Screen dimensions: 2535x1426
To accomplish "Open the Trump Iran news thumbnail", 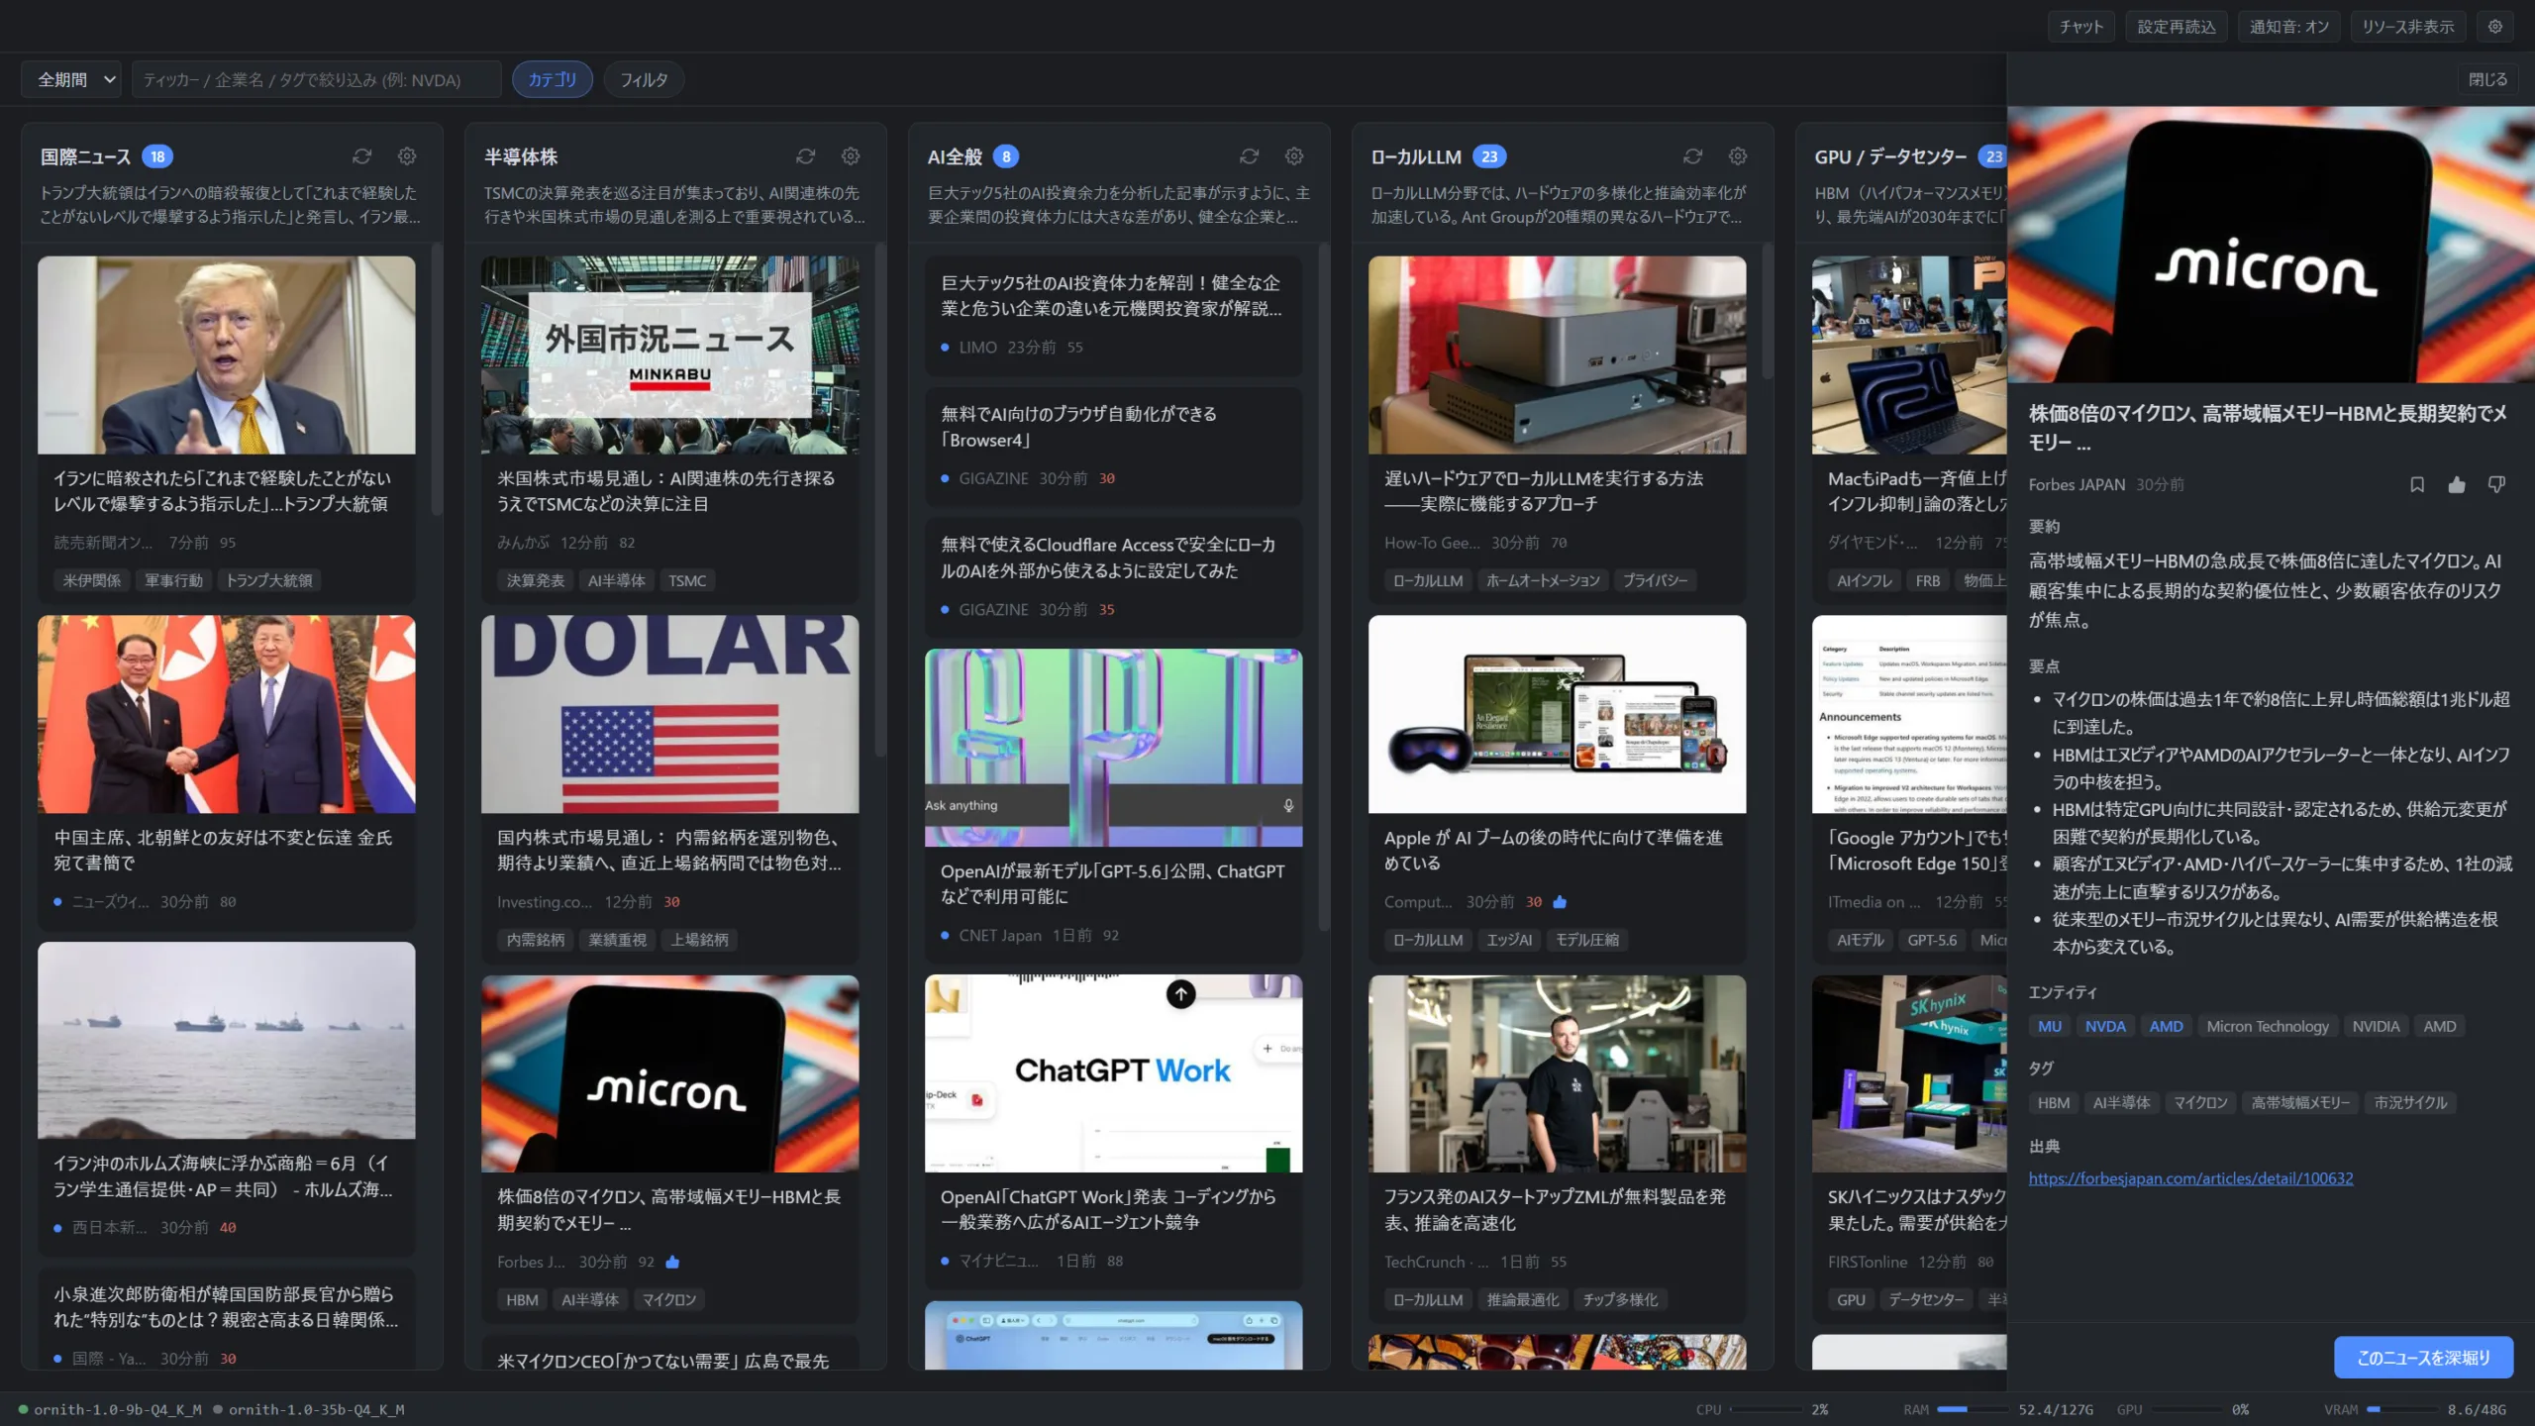I will pos(227,356).
